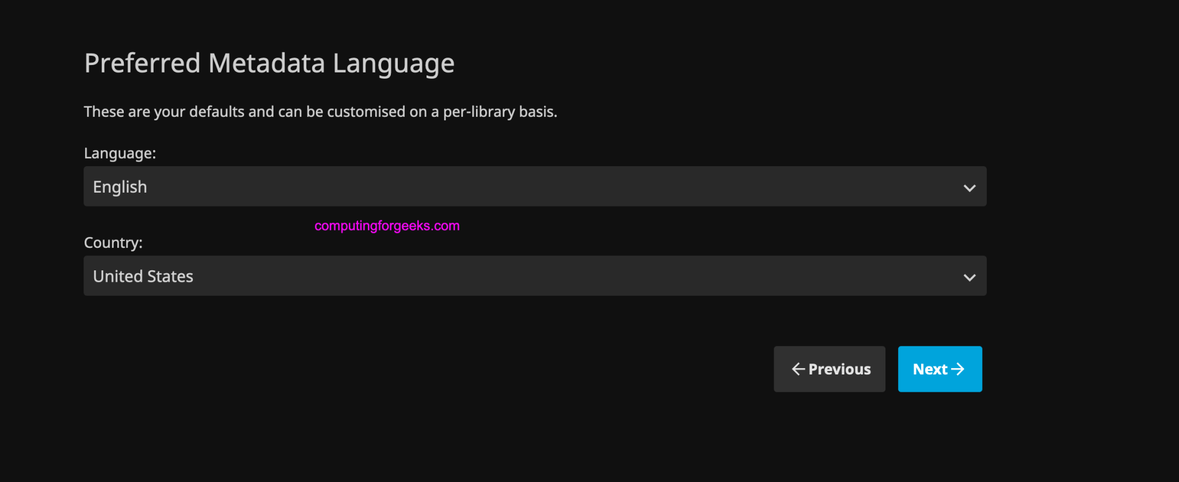Screen dimensions: 1179x482
Task: Click the left arrow icon in Previous button
Action: pyautogui.click(x=798, y=369)
